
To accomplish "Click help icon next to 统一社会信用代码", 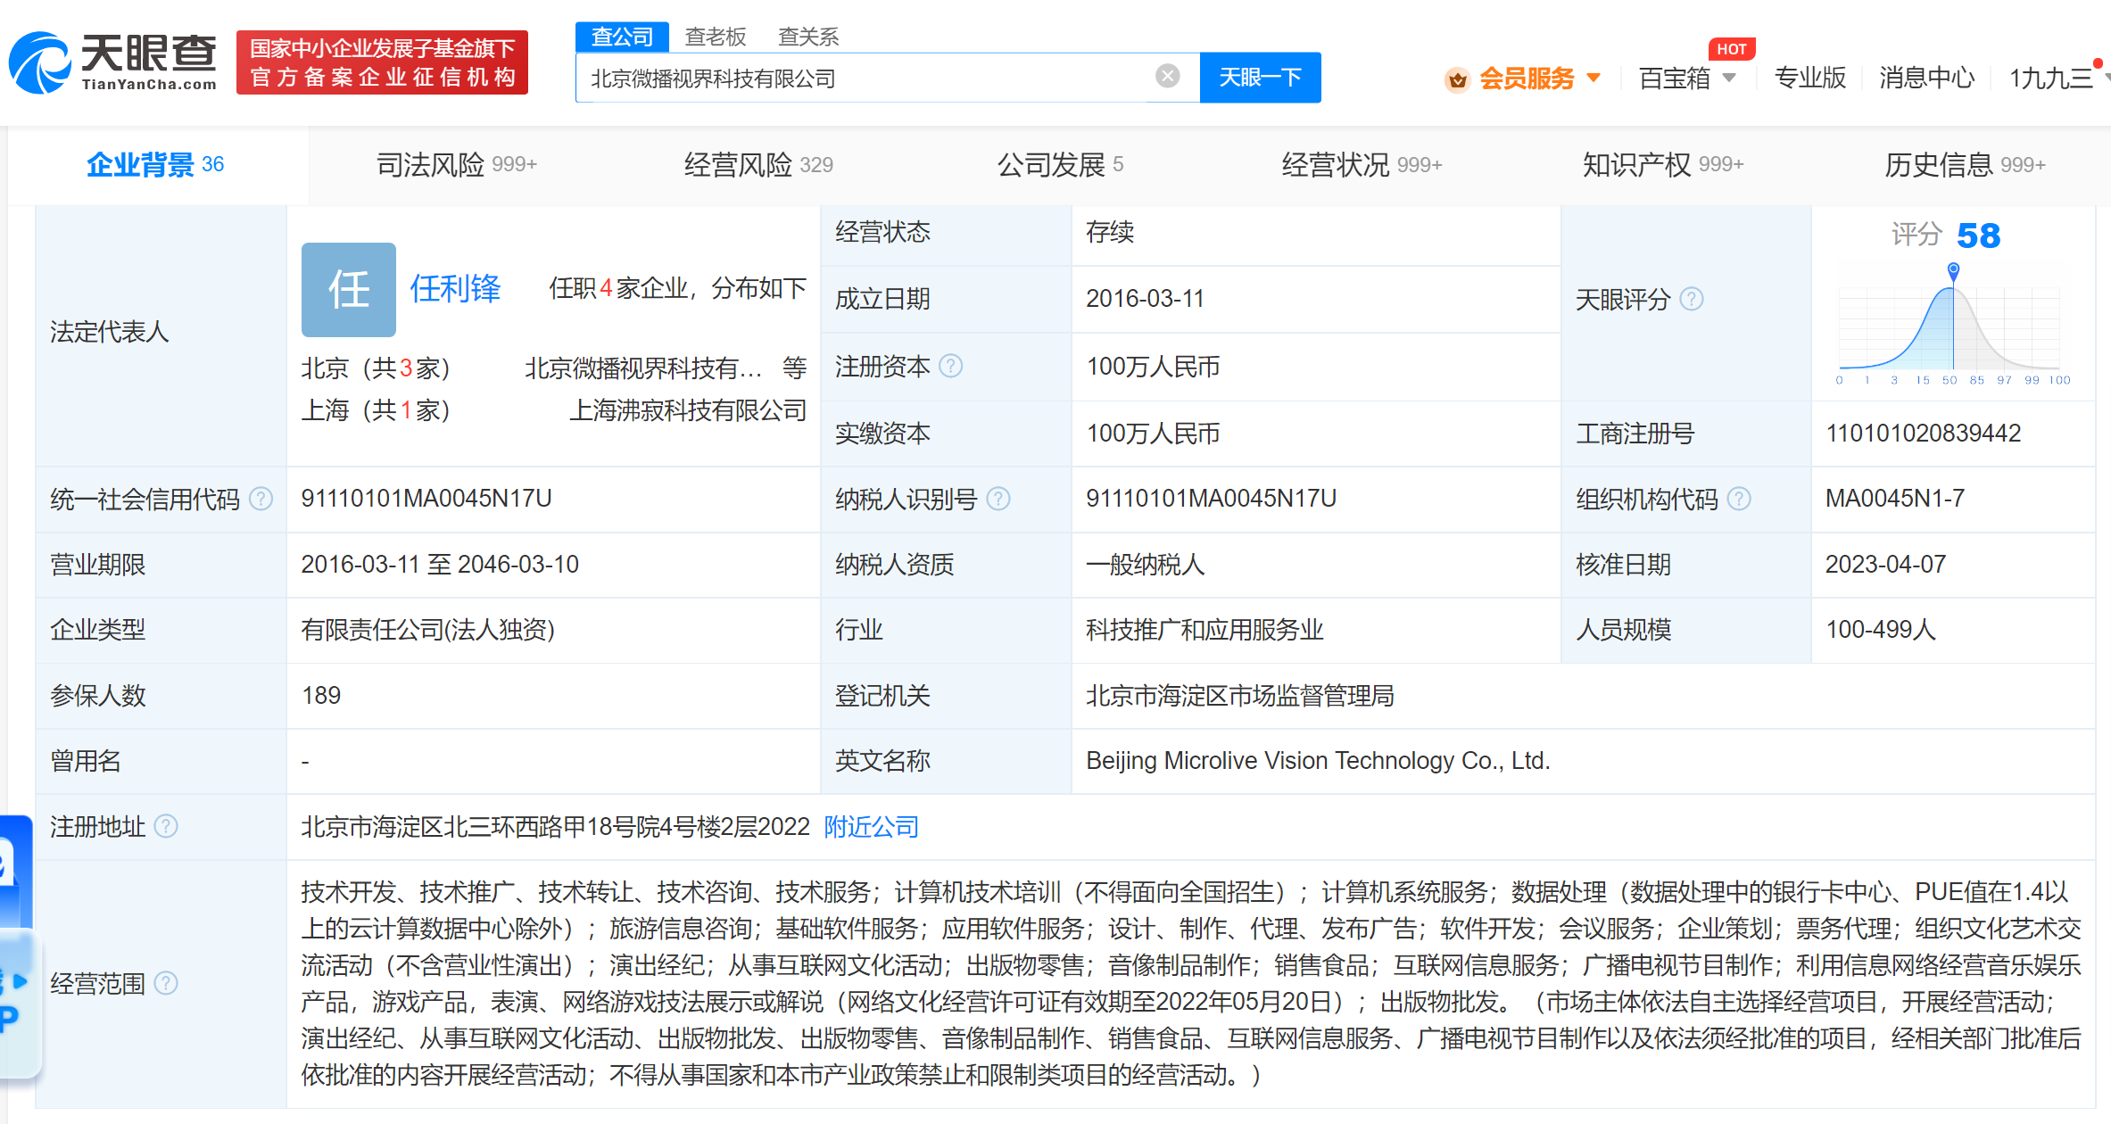I will [261, 499].
